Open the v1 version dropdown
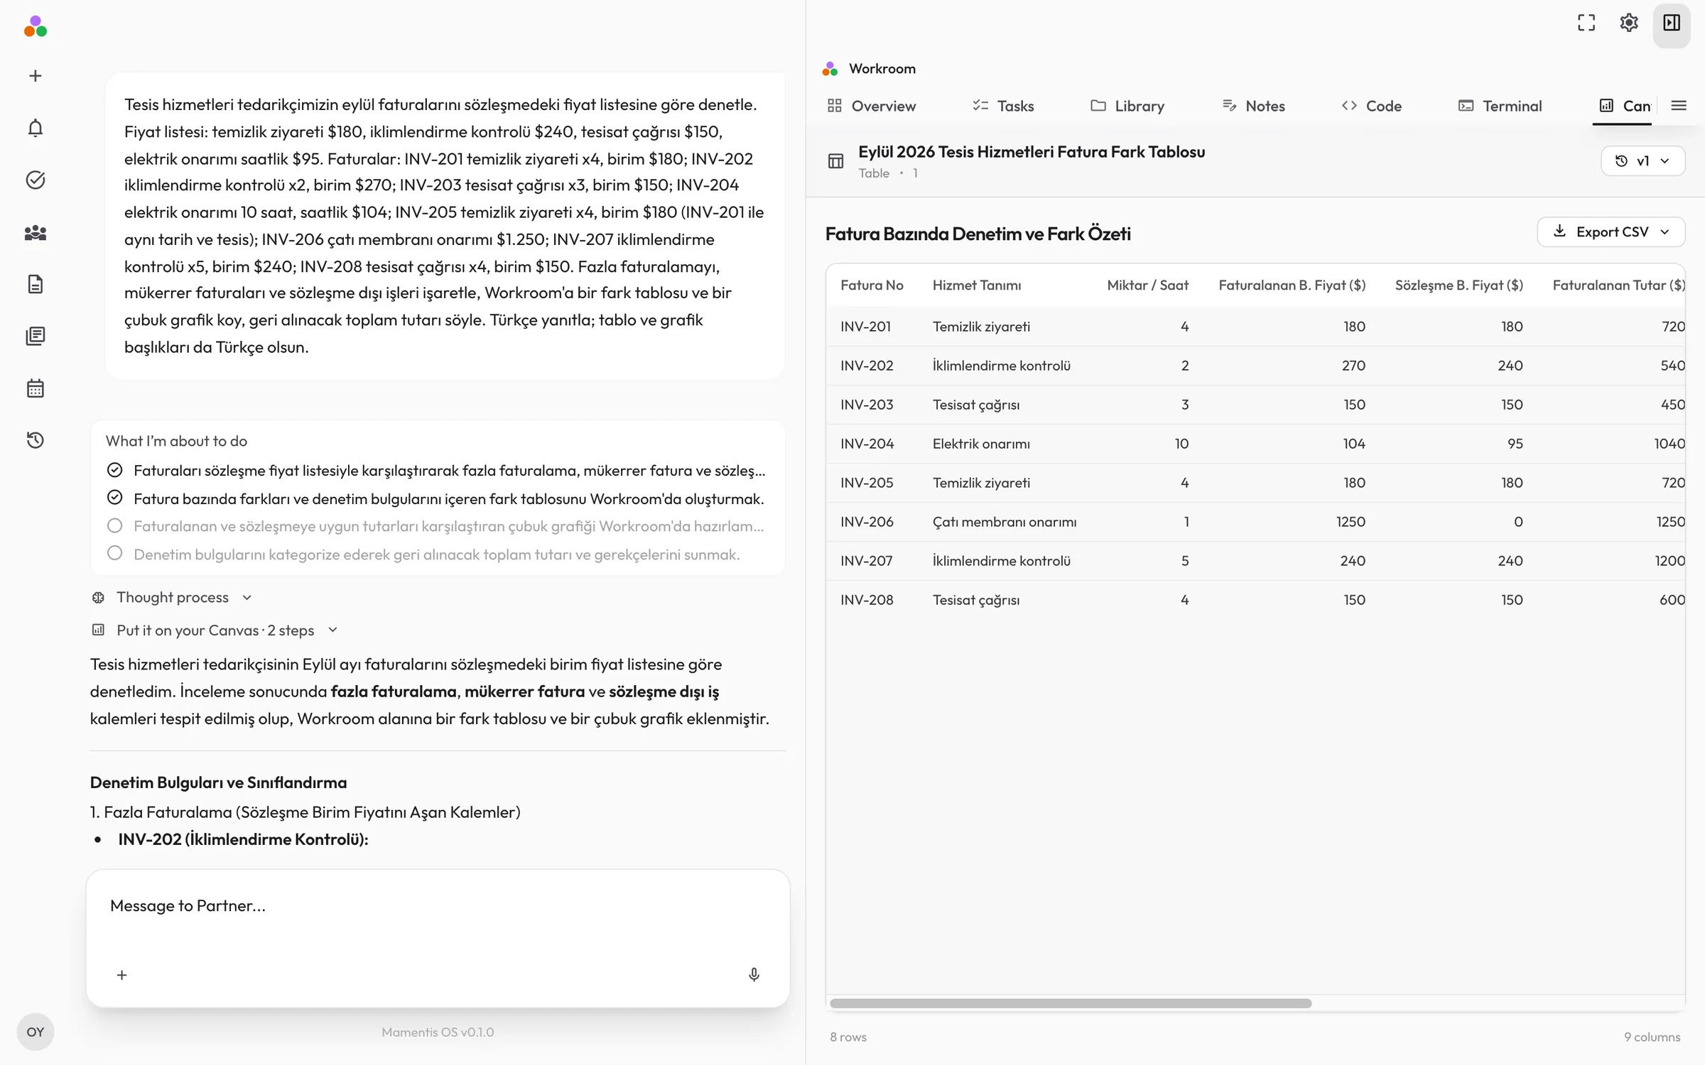 tap(1642, 161)
